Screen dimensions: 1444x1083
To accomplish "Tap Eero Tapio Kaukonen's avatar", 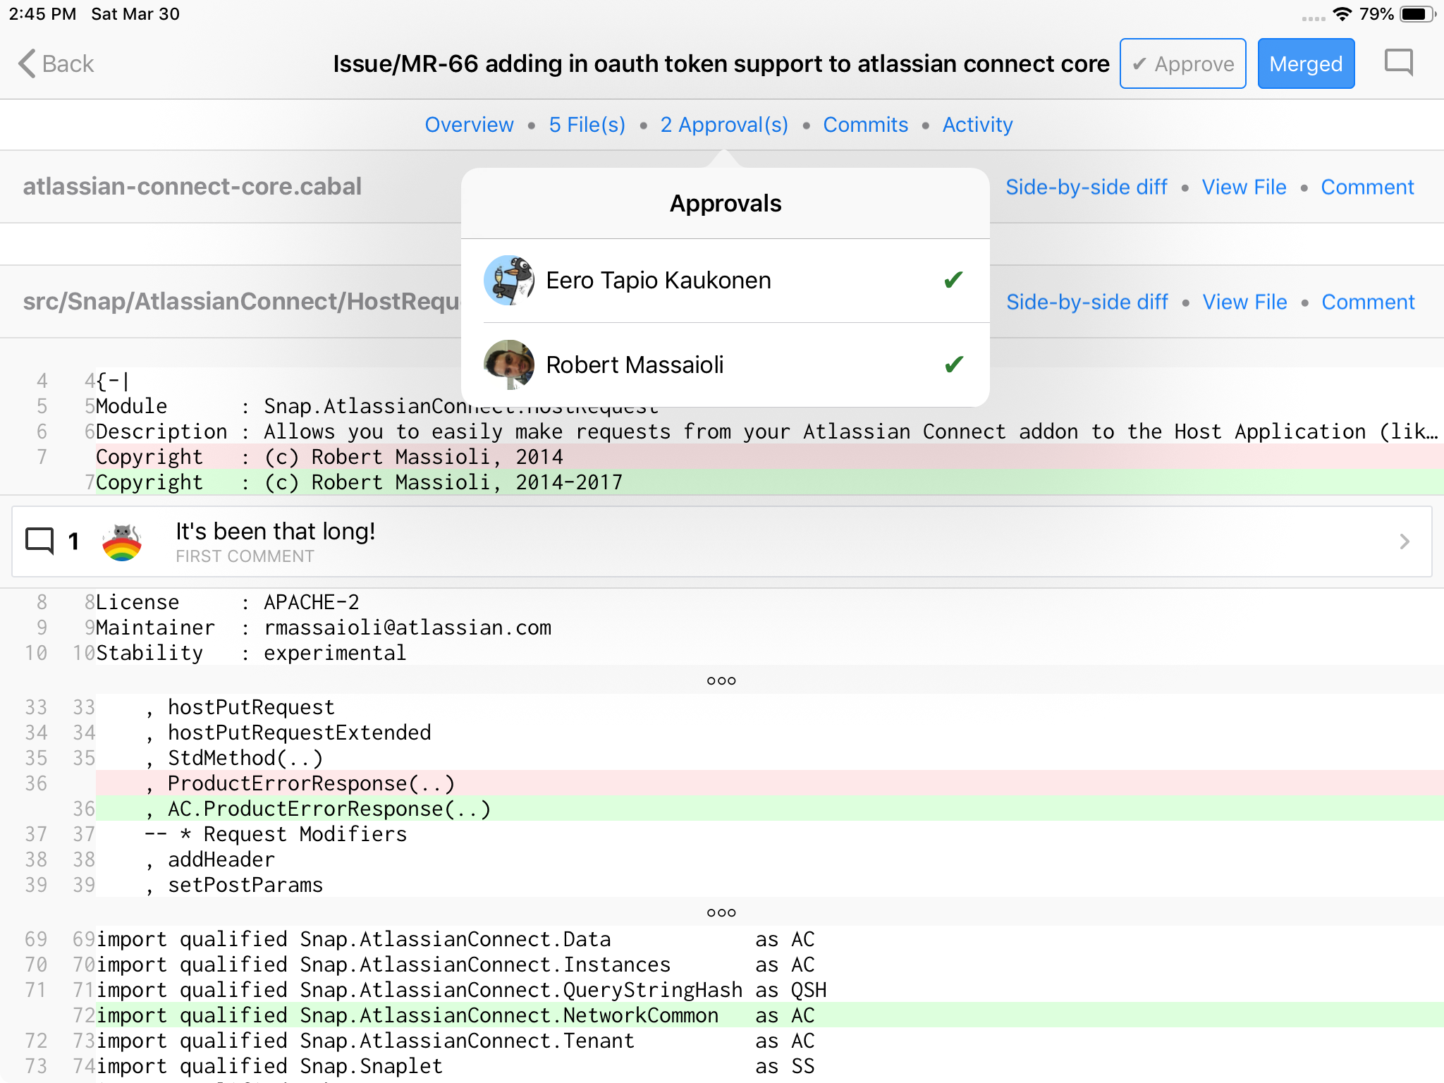I will tap(509, 280).
